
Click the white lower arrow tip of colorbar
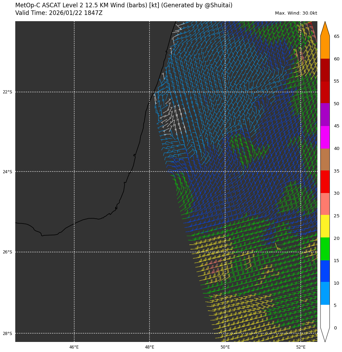325,334
